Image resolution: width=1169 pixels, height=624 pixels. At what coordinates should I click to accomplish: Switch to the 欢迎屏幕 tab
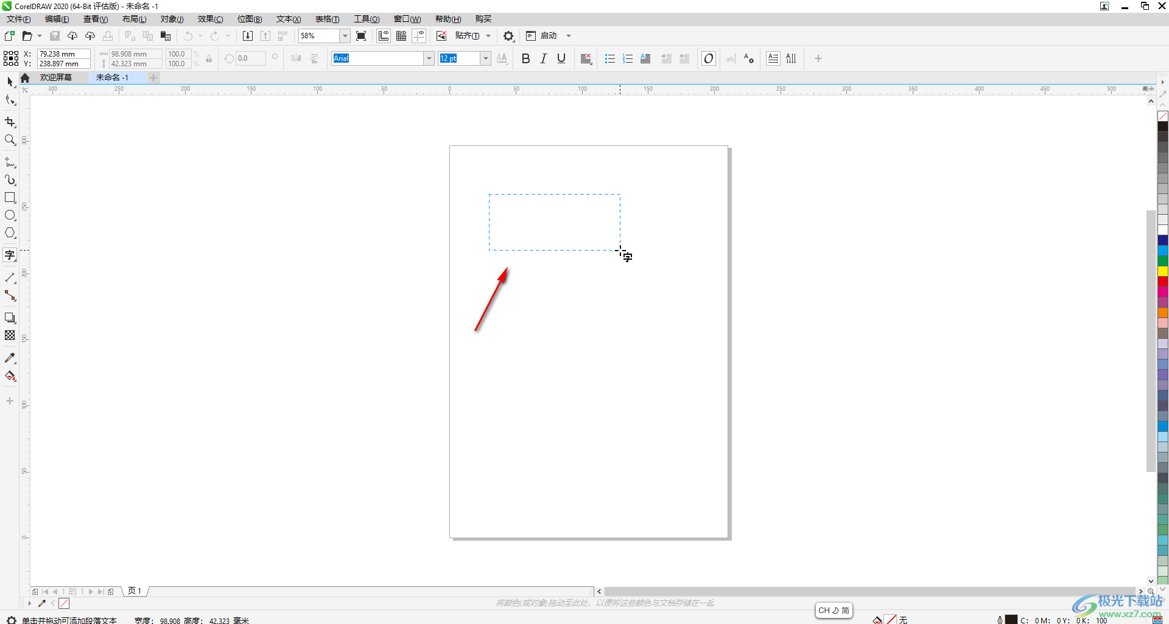pyautogui.click(x=56, y=77)
